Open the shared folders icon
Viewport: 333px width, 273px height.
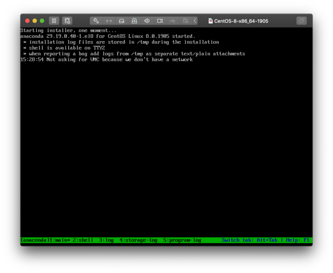coord(186,21)
